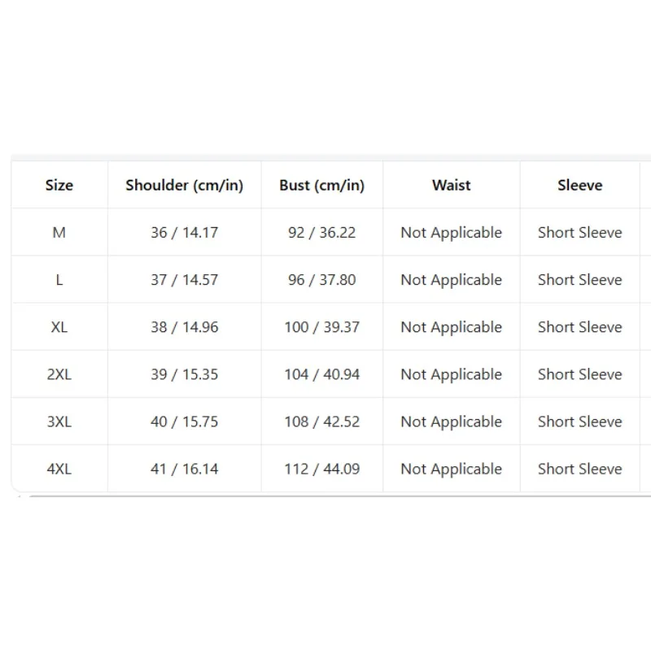651x651 pixels.
Task: Click the Bust (cm/in) header
Action: tap(321, 186)
